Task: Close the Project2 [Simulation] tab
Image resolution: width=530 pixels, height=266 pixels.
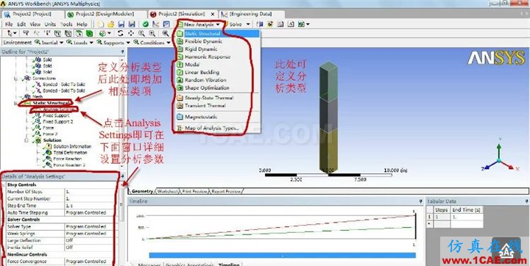Action: [x=213, y=14]
